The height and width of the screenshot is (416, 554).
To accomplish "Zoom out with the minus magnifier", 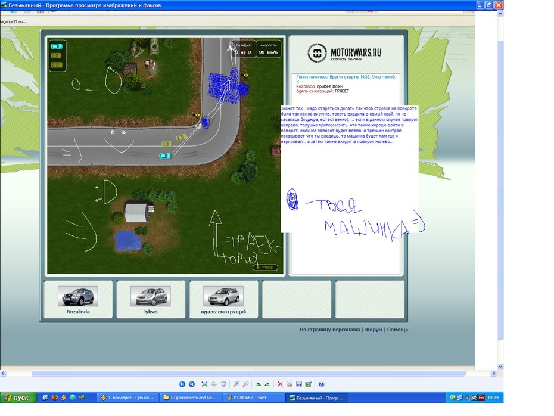I will point(245,384).
